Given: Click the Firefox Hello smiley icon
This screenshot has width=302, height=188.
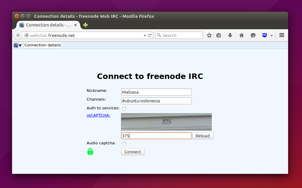Looking at the screenshot, I should click(253, 35).
